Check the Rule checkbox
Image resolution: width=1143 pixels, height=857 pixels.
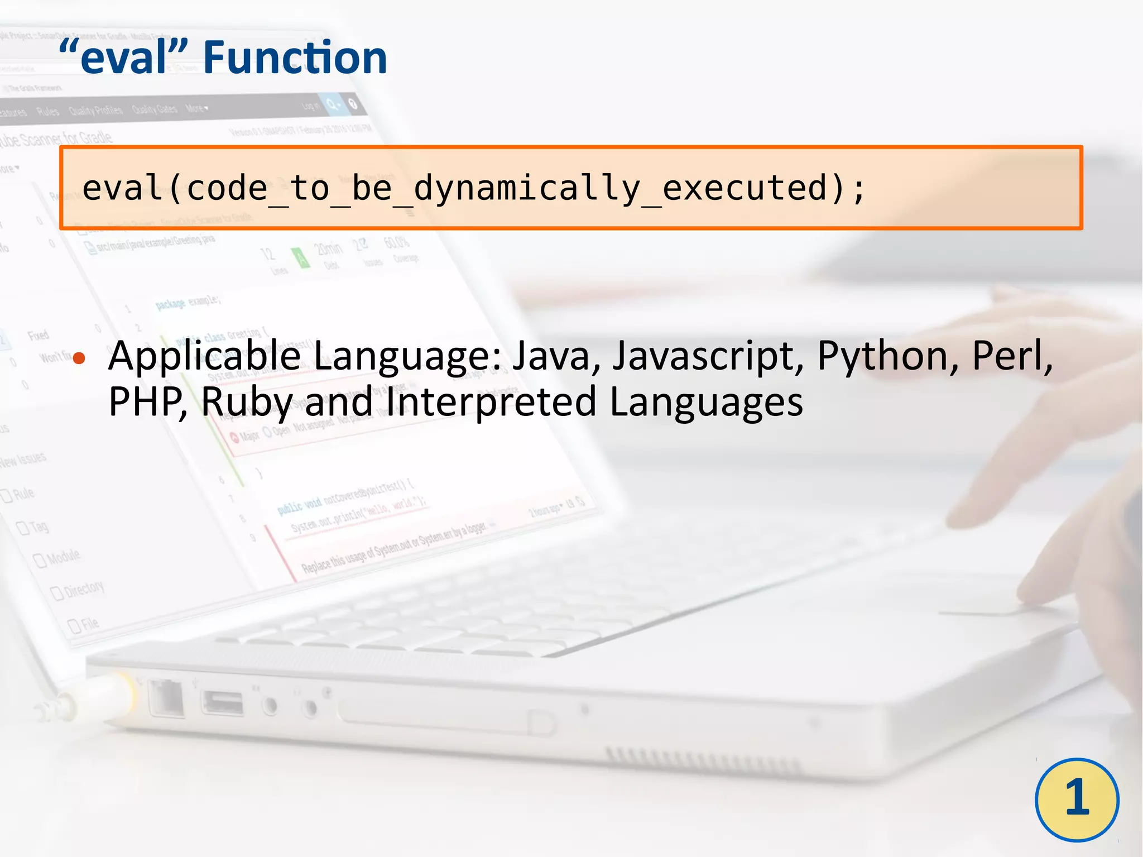coord(7,496)
